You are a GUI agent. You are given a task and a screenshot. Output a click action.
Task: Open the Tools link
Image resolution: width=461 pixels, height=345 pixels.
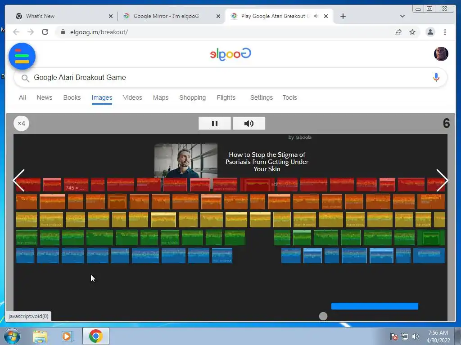289,97
